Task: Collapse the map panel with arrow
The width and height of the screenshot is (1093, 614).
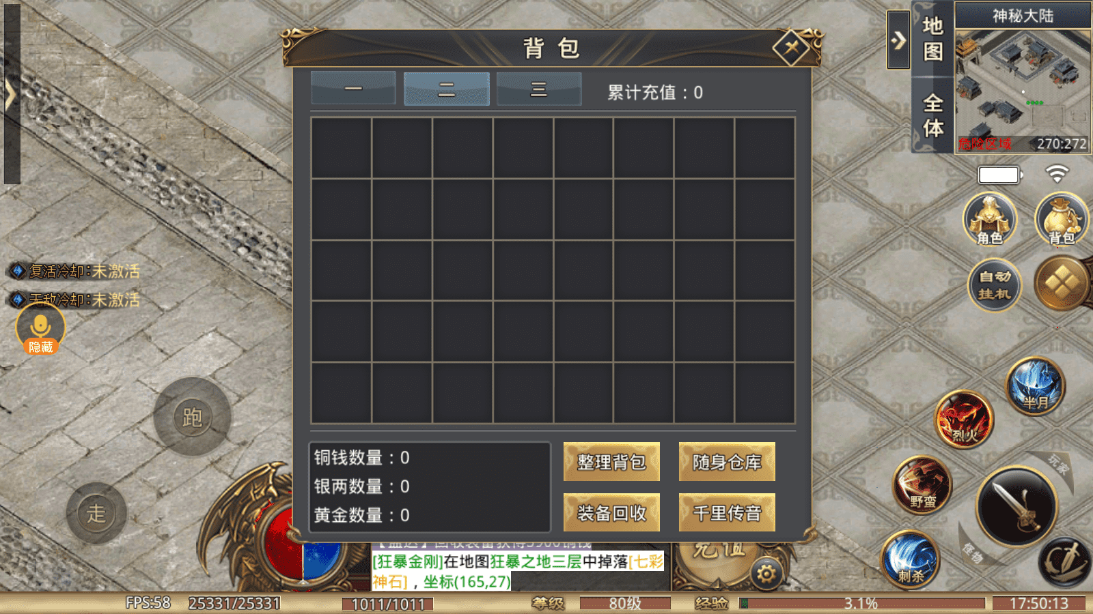Action: [898, 40]
